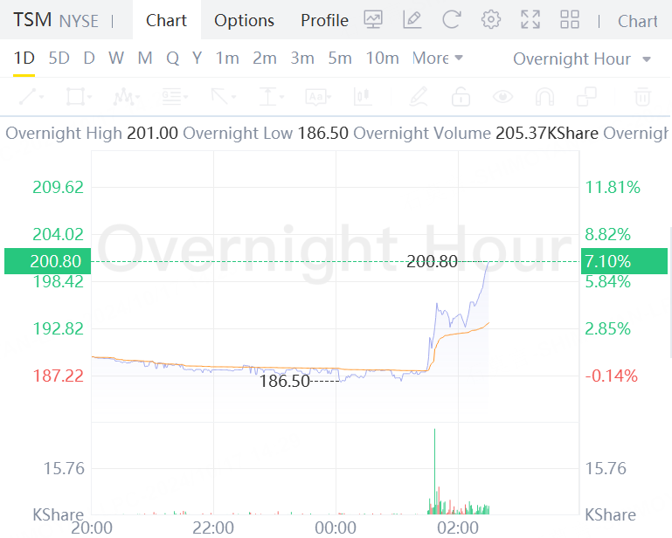Select the 5D timeframe

pos(59,58)
